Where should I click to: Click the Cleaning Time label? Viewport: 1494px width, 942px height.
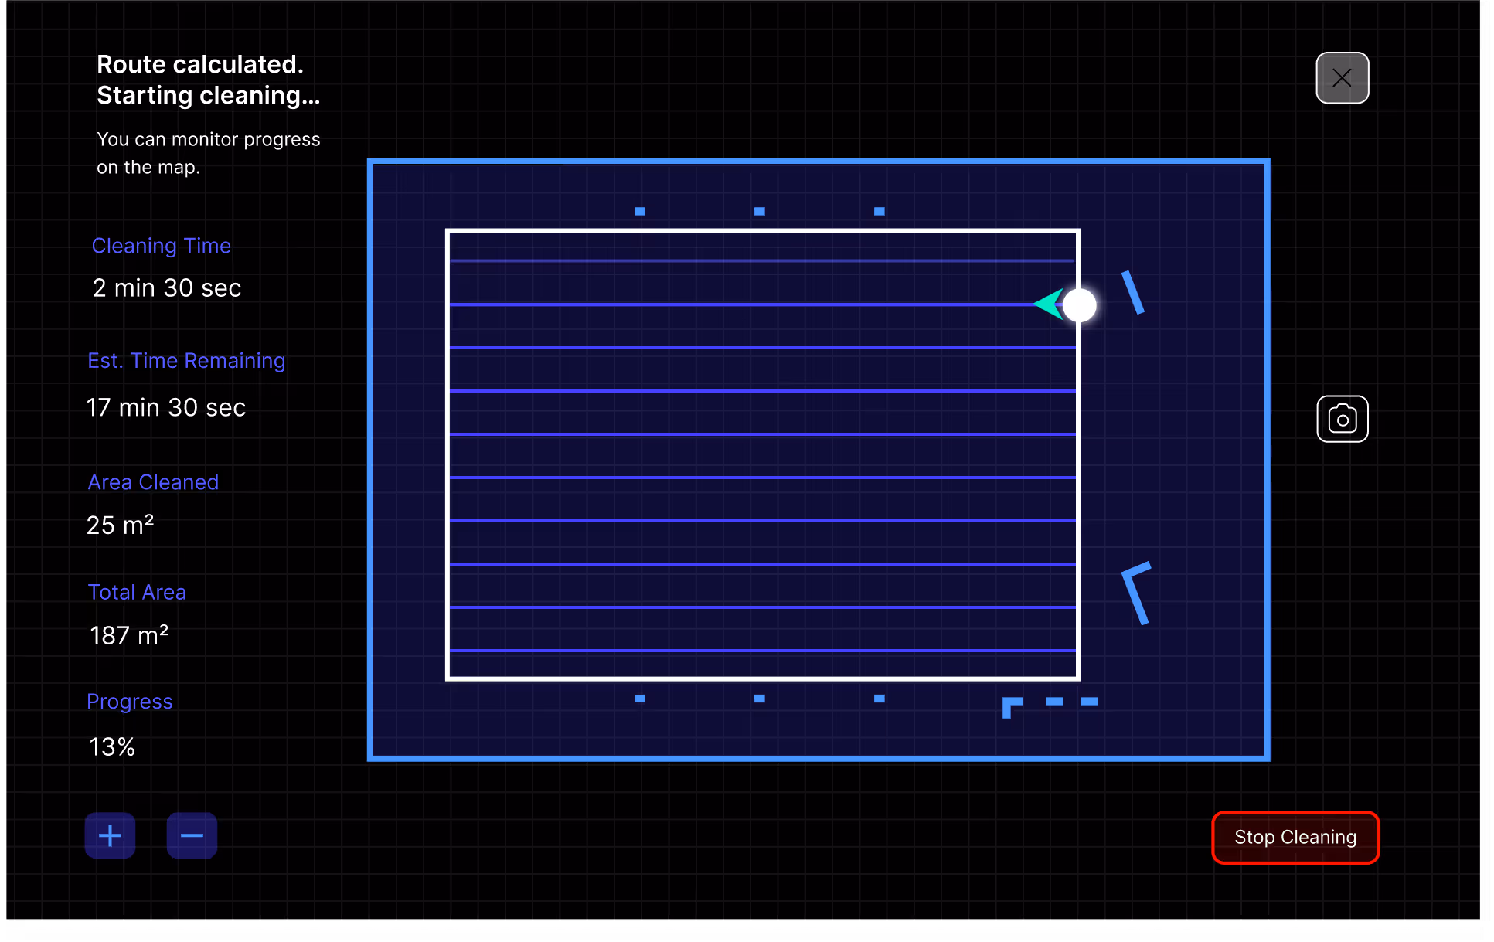(x=161, y=246)
